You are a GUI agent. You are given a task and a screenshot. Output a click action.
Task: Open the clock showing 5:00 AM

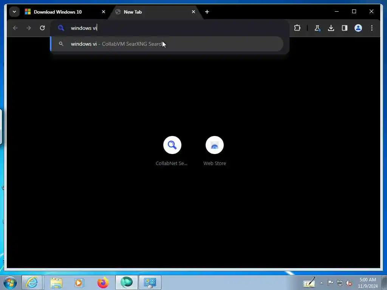[368, 283]
